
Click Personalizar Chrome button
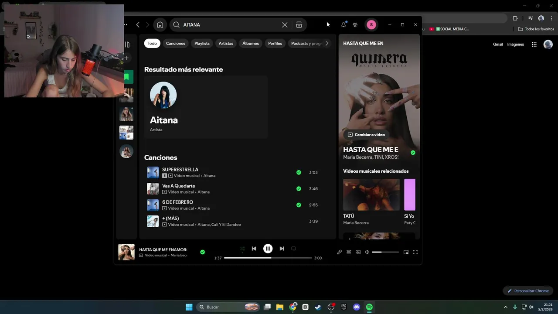pos(528,291)
